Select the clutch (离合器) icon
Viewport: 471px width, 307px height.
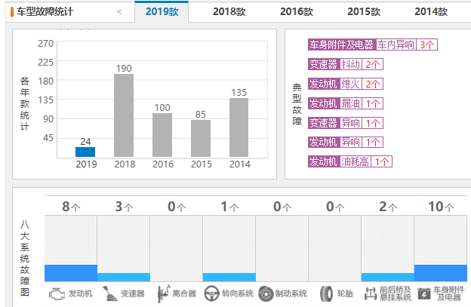coord(164,293)
